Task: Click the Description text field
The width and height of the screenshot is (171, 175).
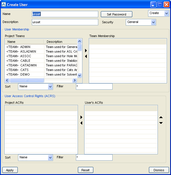Action: pyautogui.click(x=65, y=22)
